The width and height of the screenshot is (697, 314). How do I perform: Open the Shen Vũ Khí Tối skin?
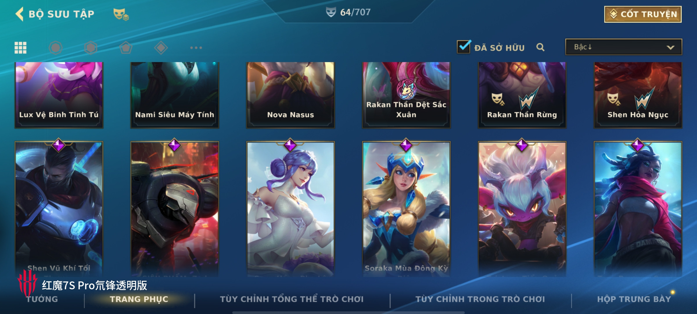pyautogui.click(x=59, y=208)
